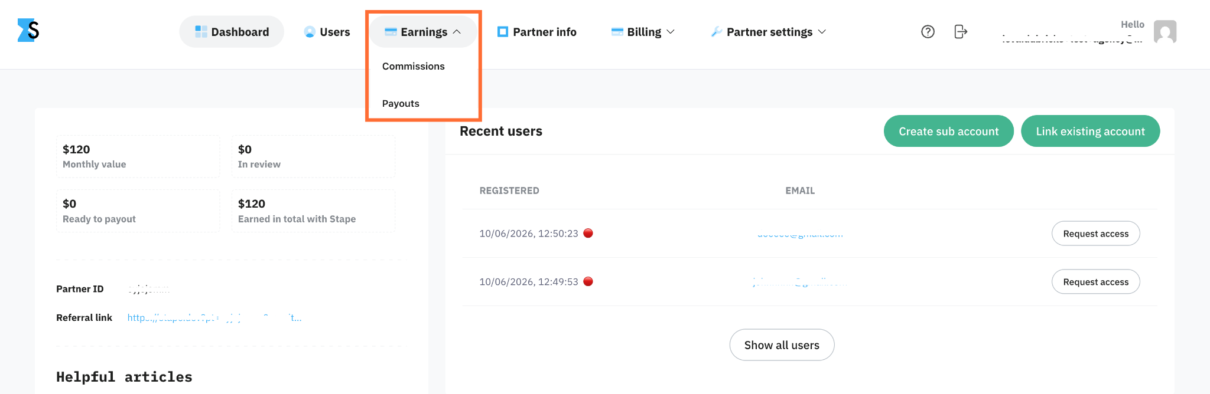The height and width of the screenshot is (394, 1210).
Task: Request access for 12:50:23 user
Action: [x=1096, y=234]
